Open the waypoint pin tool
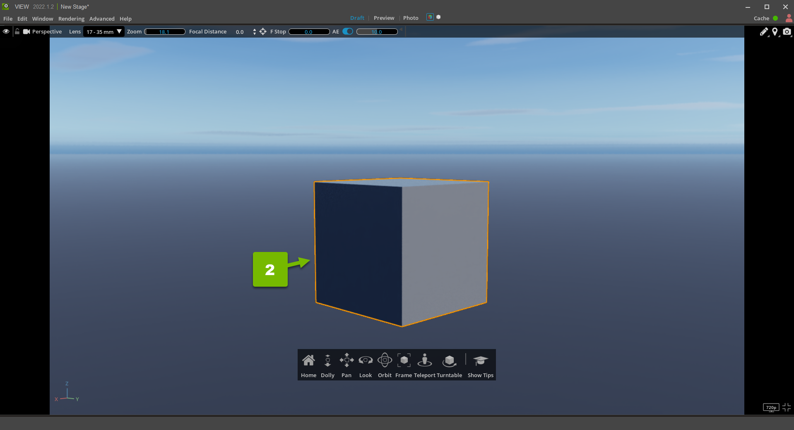794x430 pixels. point(775,32)
